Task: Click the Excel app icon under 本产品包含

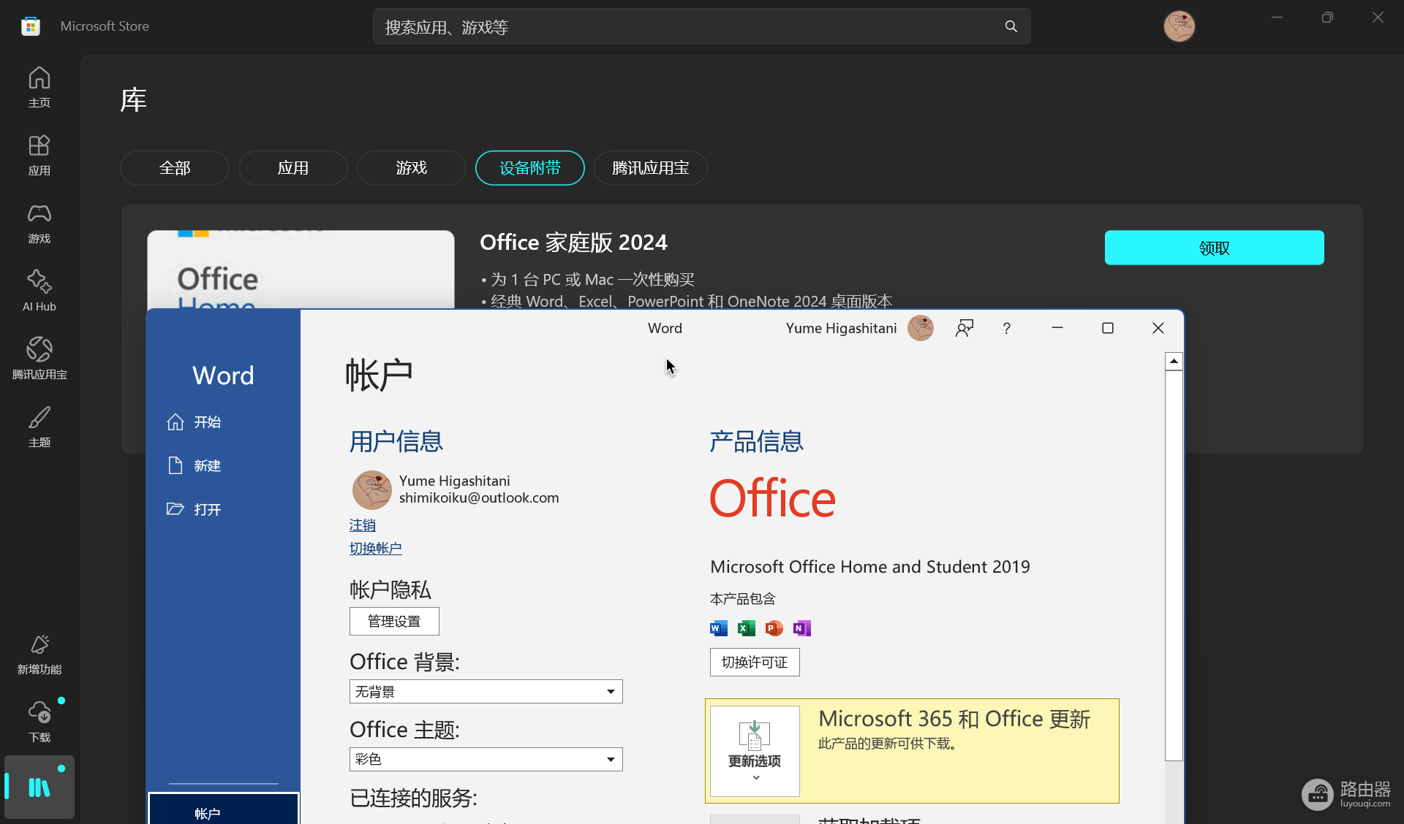Action: (747, 628)
